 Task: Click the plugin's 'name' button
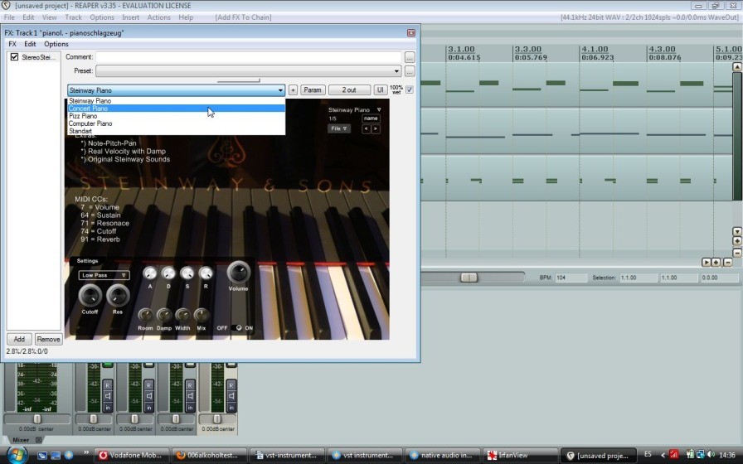point(371,118)
